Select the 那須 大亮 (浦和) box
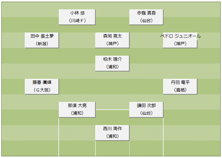Screen dimensions: 222x158 pyautogui.click(x=77, y=110)
